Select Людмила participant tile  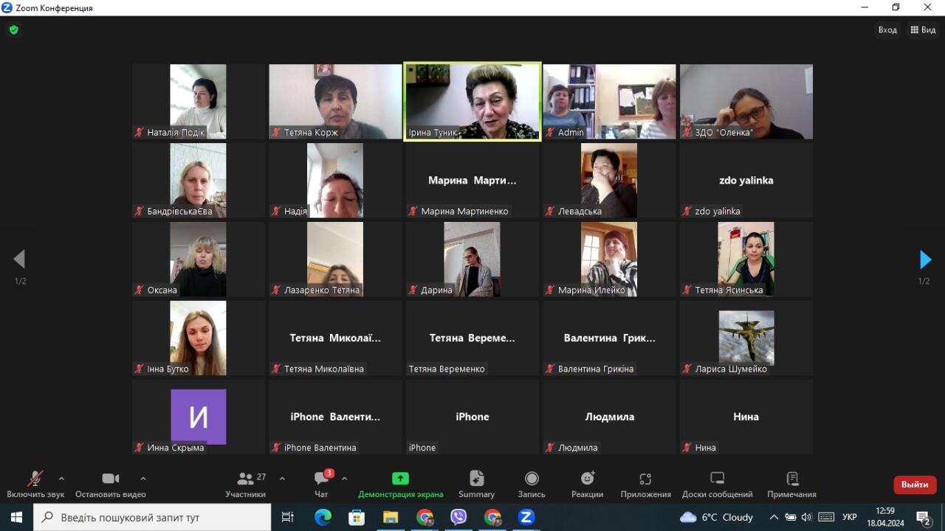609,417
